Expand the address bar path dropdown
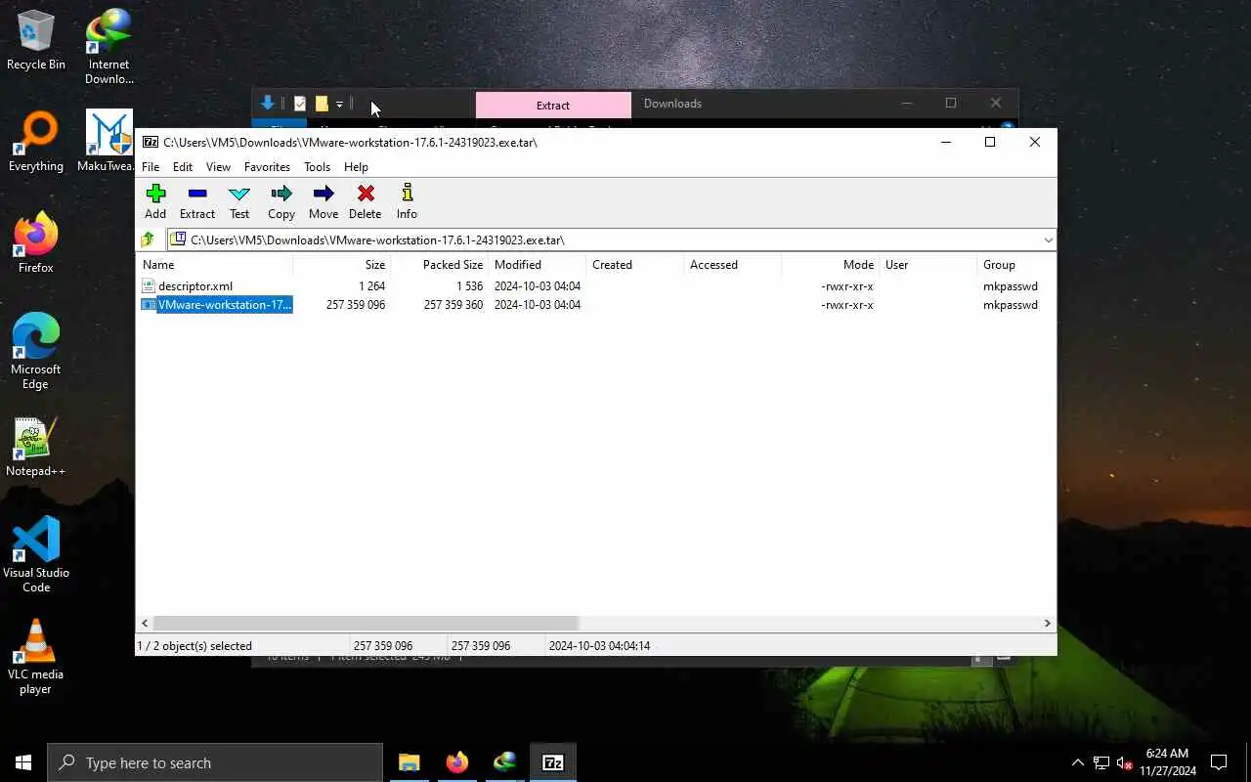The height and width of the screenshot is (782, 1251). (x=1048, y=239)
